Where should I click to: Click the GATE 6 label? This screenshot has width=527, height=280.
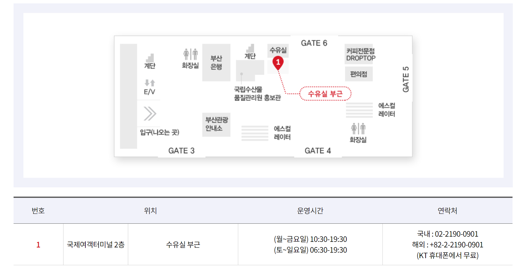click(314, 43)
